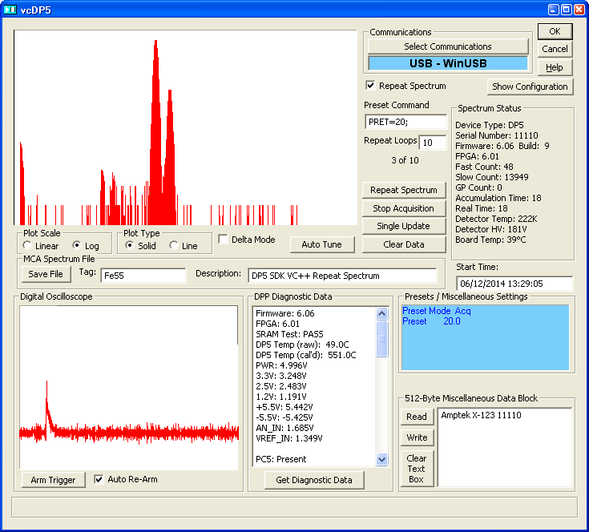589x532 pixels.
Task: Click 'Fast Count: 48' text
Action: [484, 167]
